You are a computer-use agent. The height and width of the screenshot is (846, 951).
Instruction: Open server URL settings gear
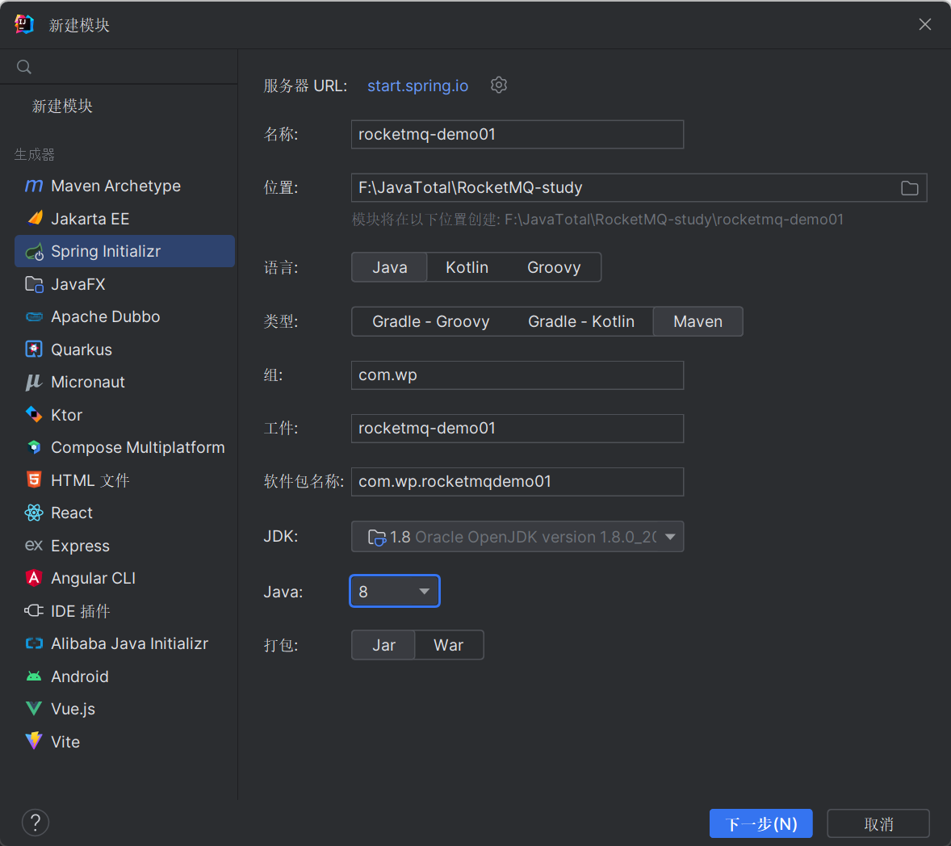click(499, 85)
